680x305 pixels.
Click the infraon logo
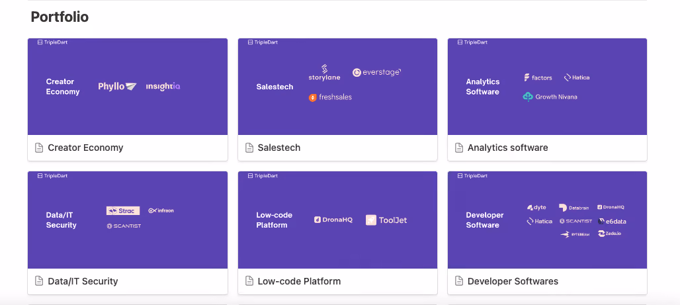161,211
